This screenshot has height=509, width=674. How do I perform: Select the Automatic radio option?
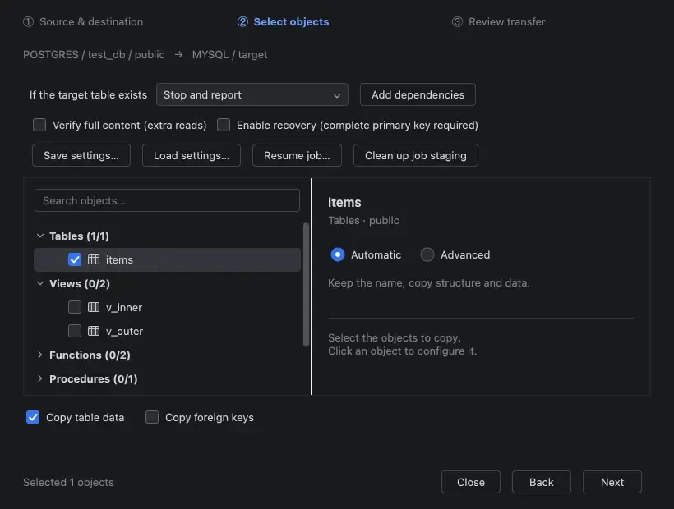[338, 254]
